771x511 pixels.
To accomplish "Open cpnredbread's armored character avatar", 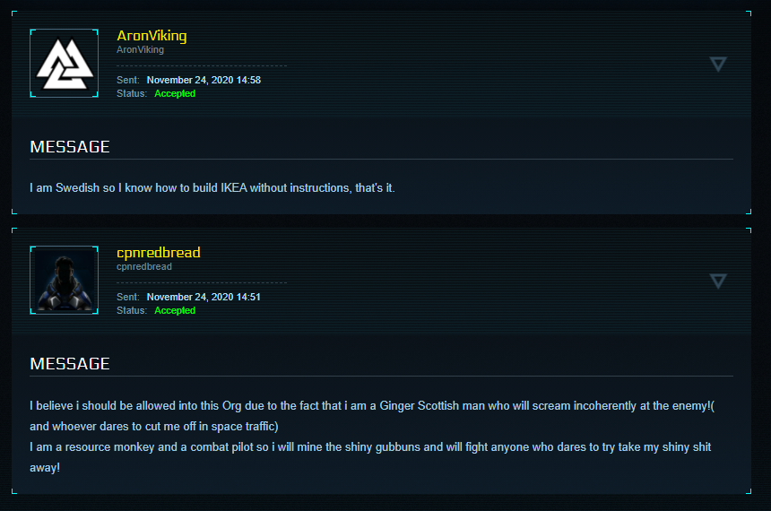I will coord(64,281).
